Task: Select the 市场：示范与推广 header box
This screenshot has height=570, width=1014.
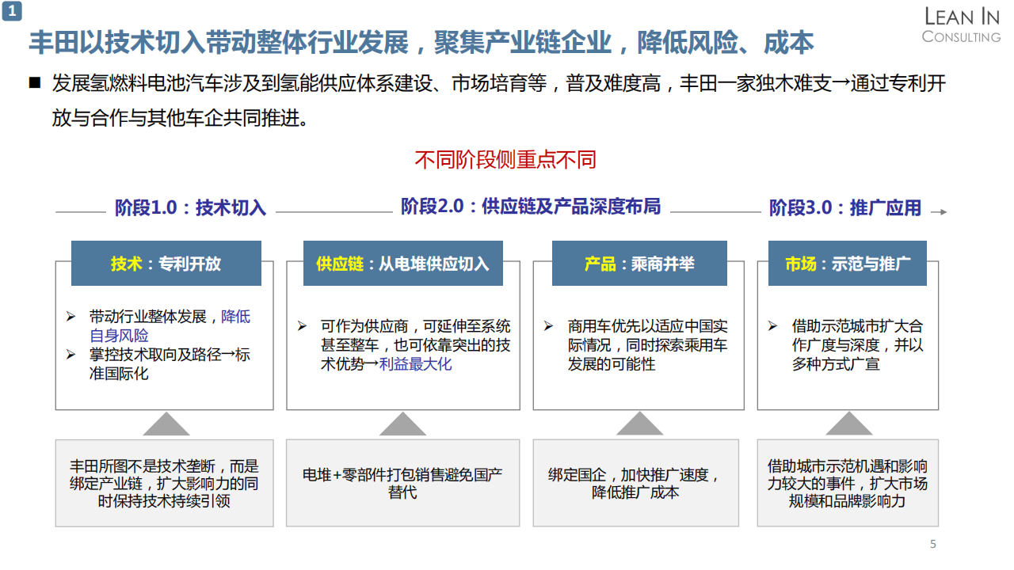Action: [x=848, y=264]
